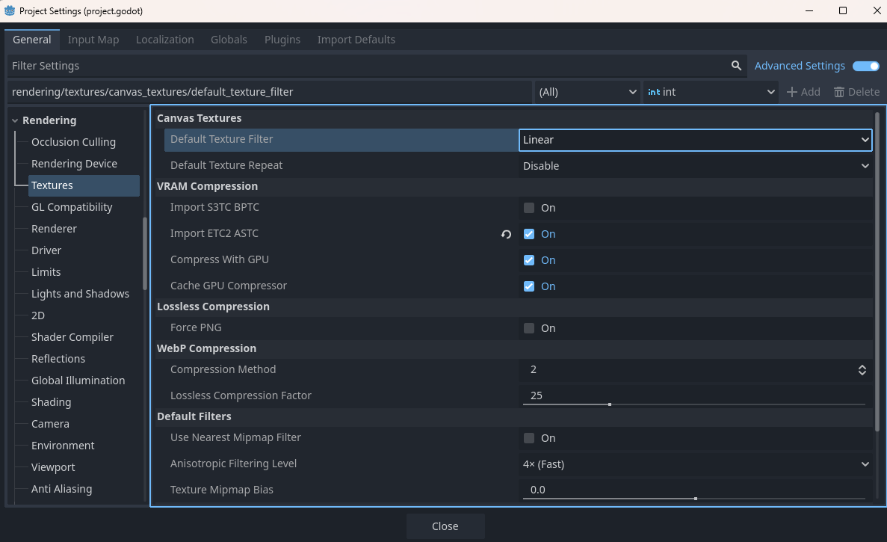Uncheck Compress With GPU
This screenshot has width=887, height=542.
pos(529,260)
